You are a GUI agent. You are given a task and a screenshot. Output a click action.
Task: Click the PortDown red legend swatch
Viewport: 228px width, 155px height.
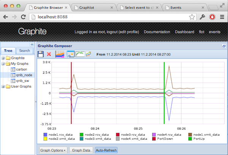point(154,139)
